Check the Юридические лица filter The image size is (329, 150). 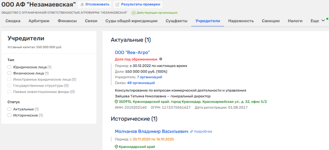[9, 67]
